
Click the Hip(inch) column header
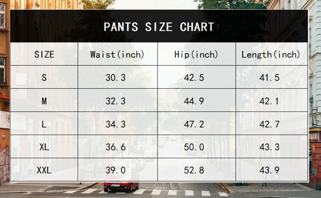pyautogui.click(x=196, y=54)
